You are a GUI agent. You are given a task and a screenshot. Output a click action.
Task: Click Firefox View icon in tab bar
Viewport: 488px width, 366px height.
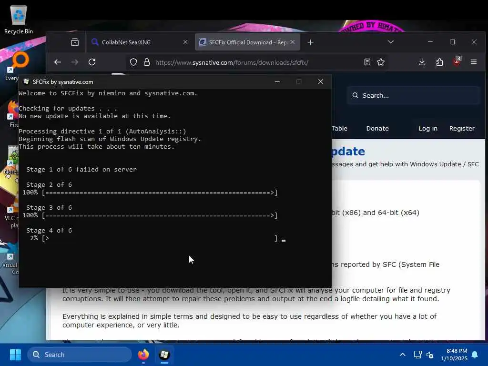pyautogui.click(x=75, y=42)
